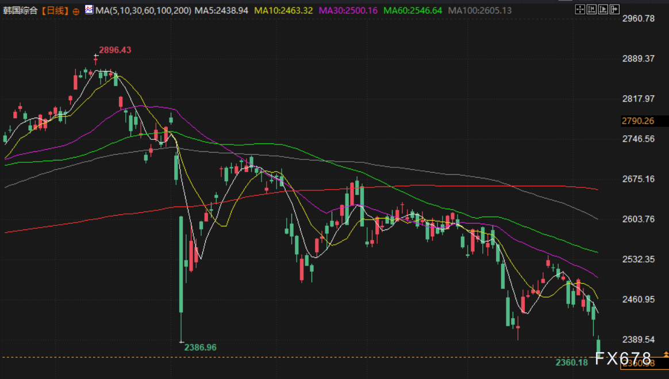Click the 2960.78 top price axis value
The image size is (669, 379).
639,18
